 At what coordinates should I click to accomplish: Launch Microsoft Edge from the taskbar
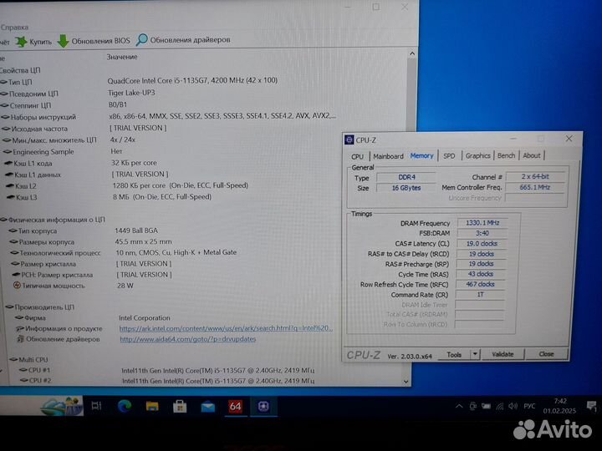tap(125, 406)
